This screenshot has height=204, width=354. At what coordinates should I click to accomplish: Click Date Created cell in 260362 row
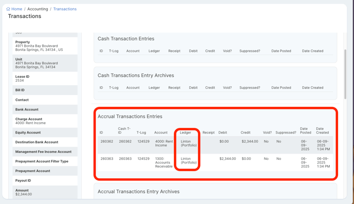(x=323, y=145)
